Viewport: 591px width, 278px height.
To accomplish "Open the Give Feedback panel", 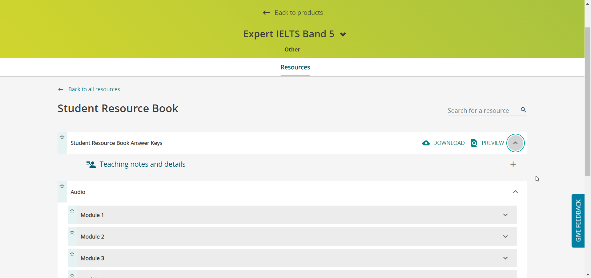I will (x=578, y=221).
